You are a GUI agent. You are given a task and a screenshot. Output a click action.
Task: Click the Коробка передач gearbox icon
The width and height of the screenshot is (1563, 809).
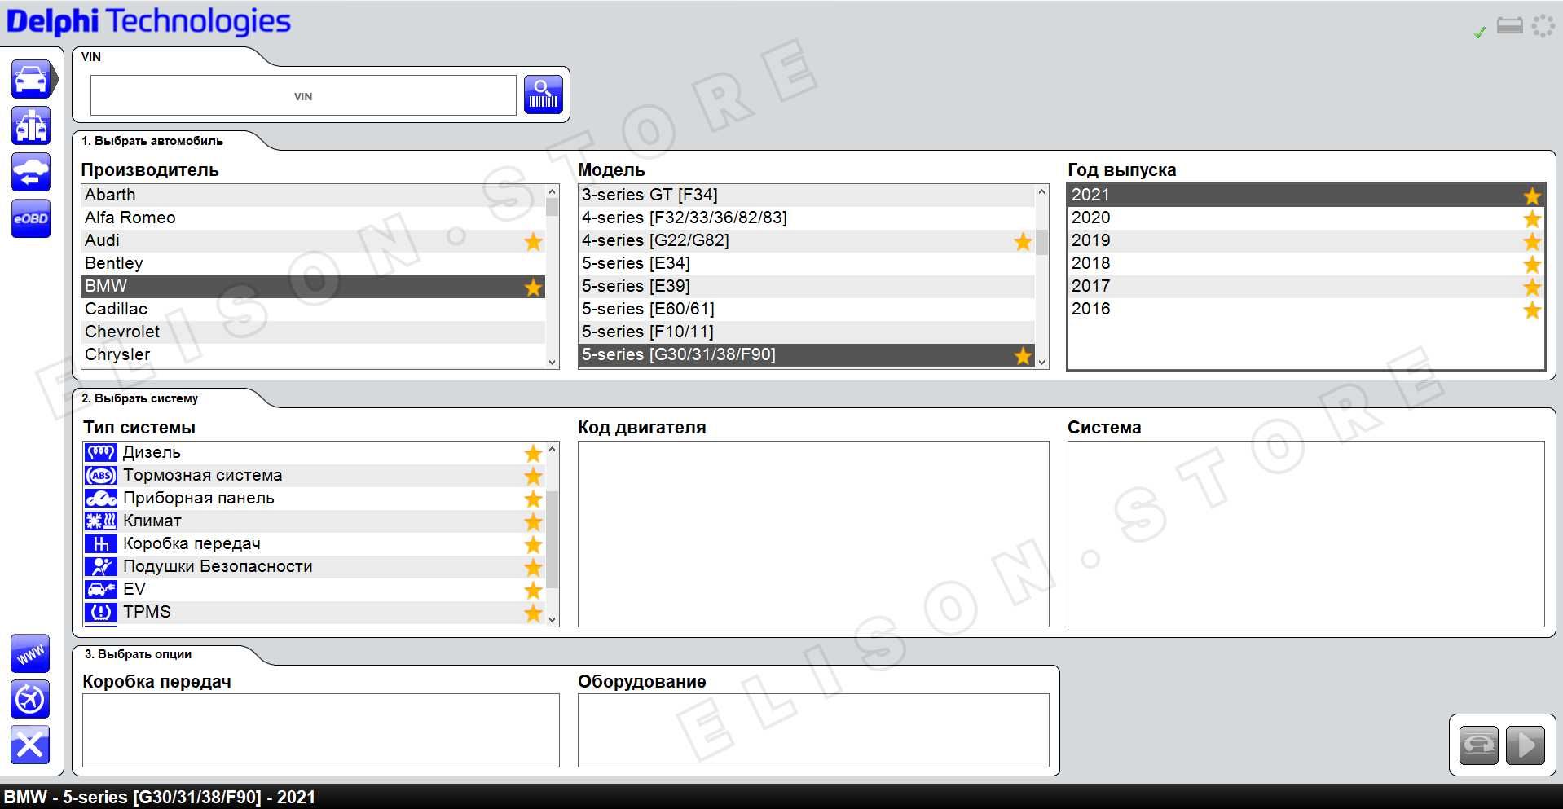[101, 543]
